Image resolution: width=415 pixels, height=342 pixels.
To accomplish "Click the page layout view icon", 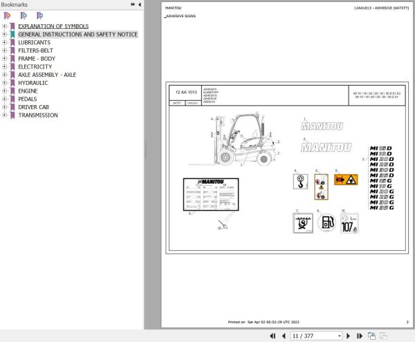I will [x=371, y=336].
